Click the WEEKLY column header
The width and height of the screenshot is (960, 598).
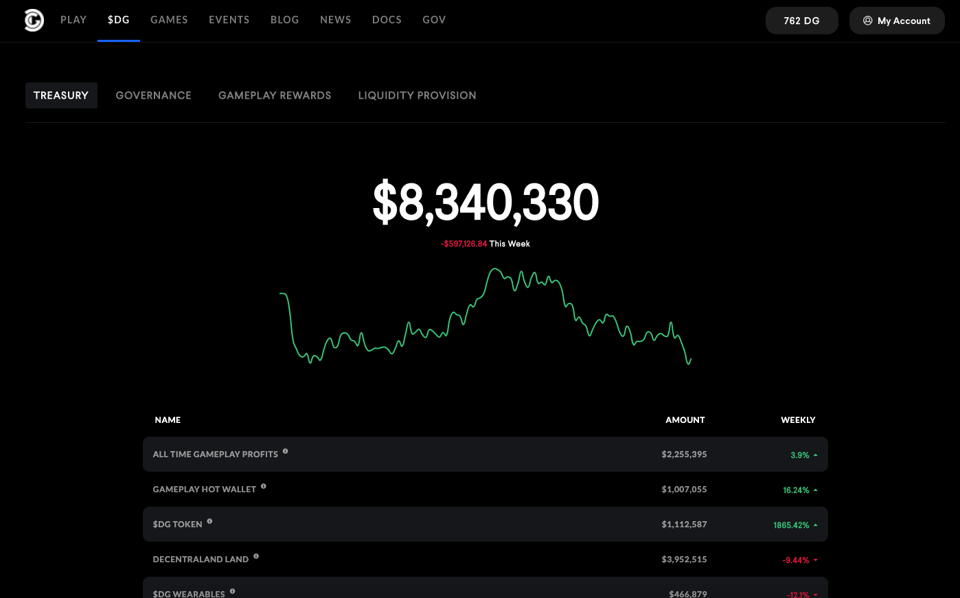click(798, 420)
